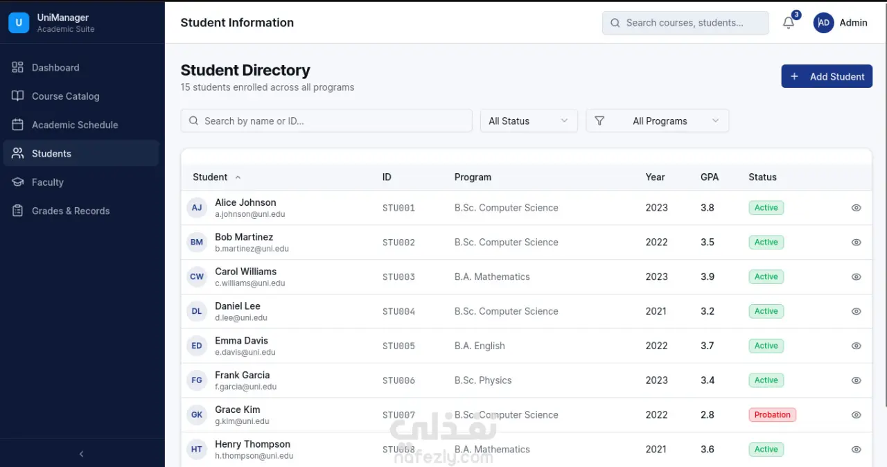Click the Add Student button
887x467 pixels.
826,76
